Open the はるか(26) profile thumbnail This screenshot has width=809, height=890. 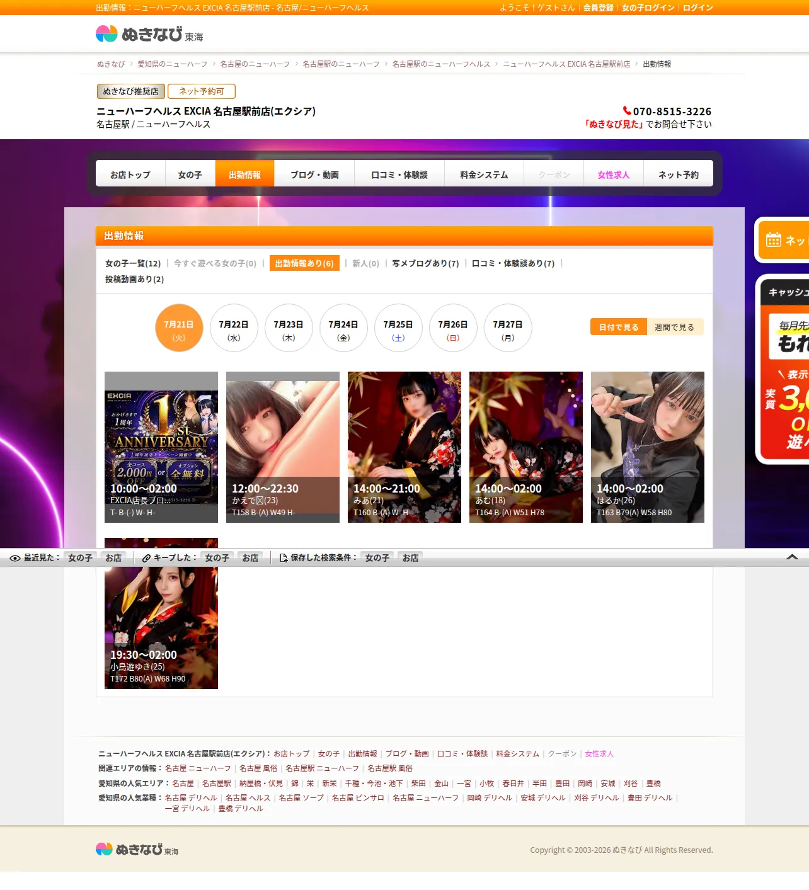pyautogui.click(x=648, y=447)
